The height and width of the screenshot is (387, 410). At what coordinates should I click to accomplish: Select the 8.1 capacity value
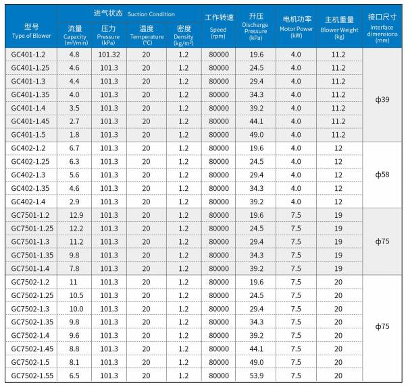tap(74, 362)
